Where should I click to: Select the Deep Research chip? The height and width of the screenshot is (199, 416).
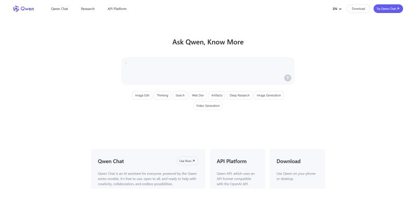tap(240, 96)
